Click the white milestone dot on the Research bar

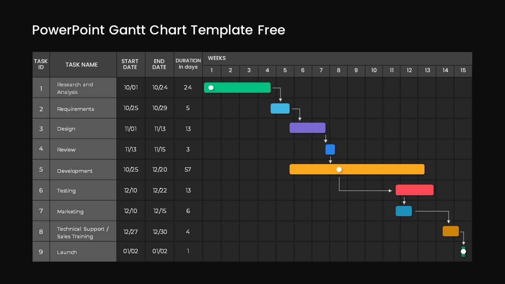(x=211, y=88)
